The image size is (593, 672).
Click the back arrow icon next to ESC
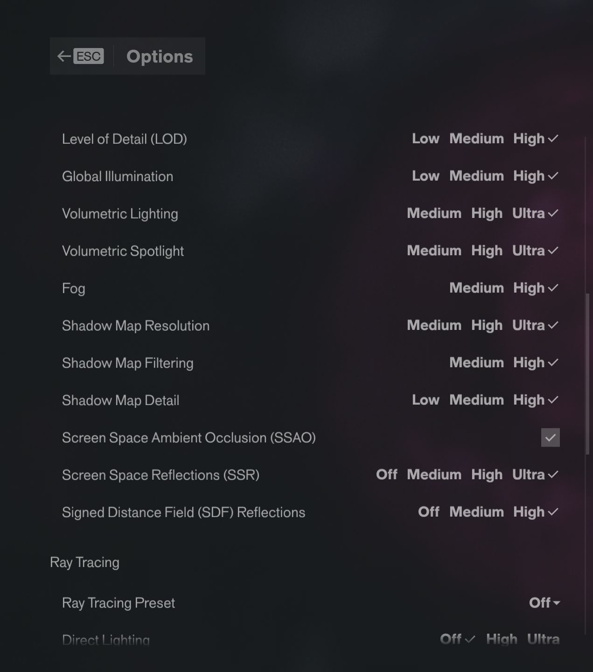(x=63, y=56)
